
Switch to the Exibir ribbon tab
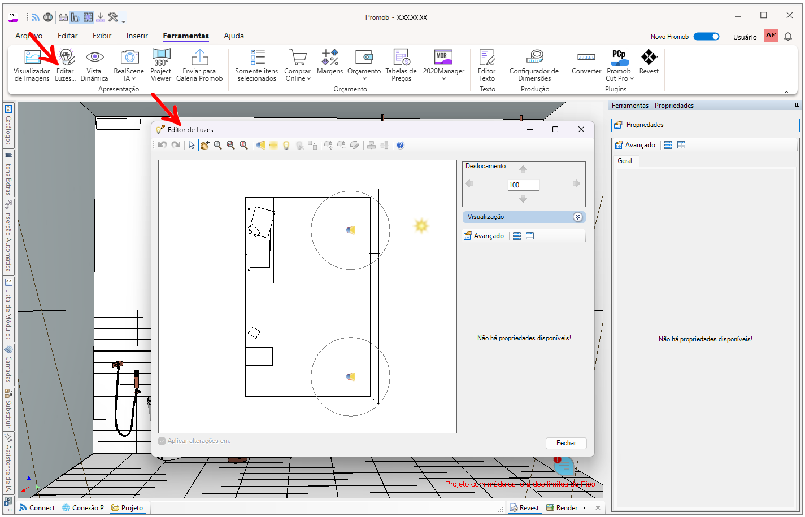pyautogui.click(x=102, y=36)
